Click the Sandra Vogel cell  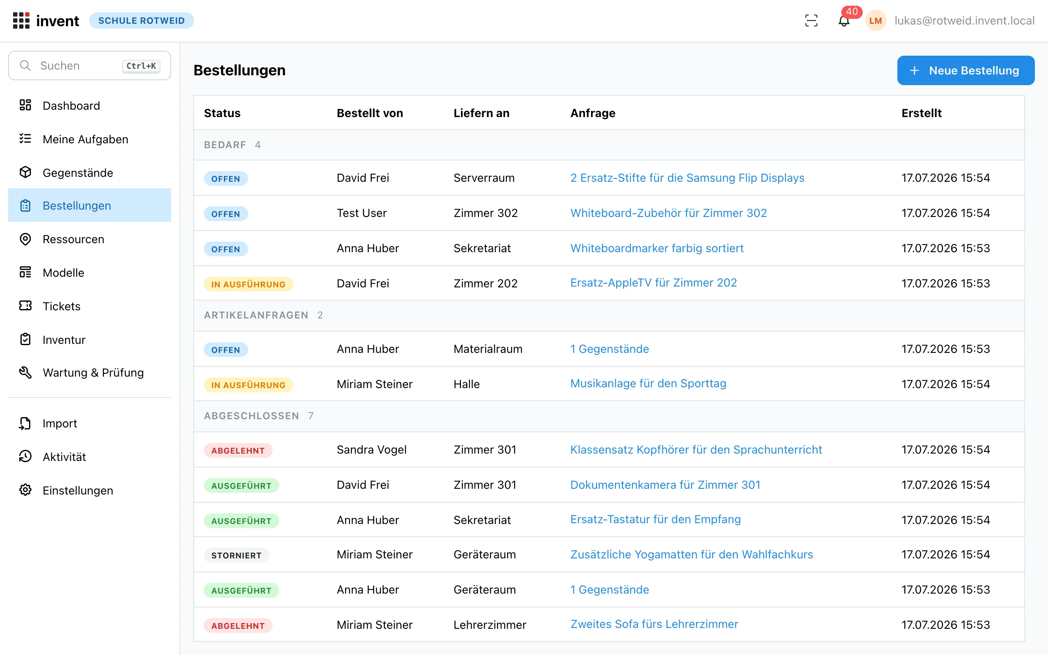coord(372,449)
